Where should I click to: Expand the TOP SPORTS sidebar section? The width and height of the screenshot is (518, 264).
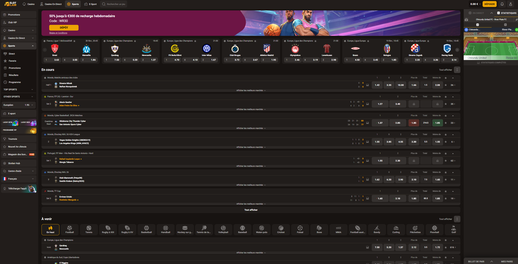(x=18, y=90)
